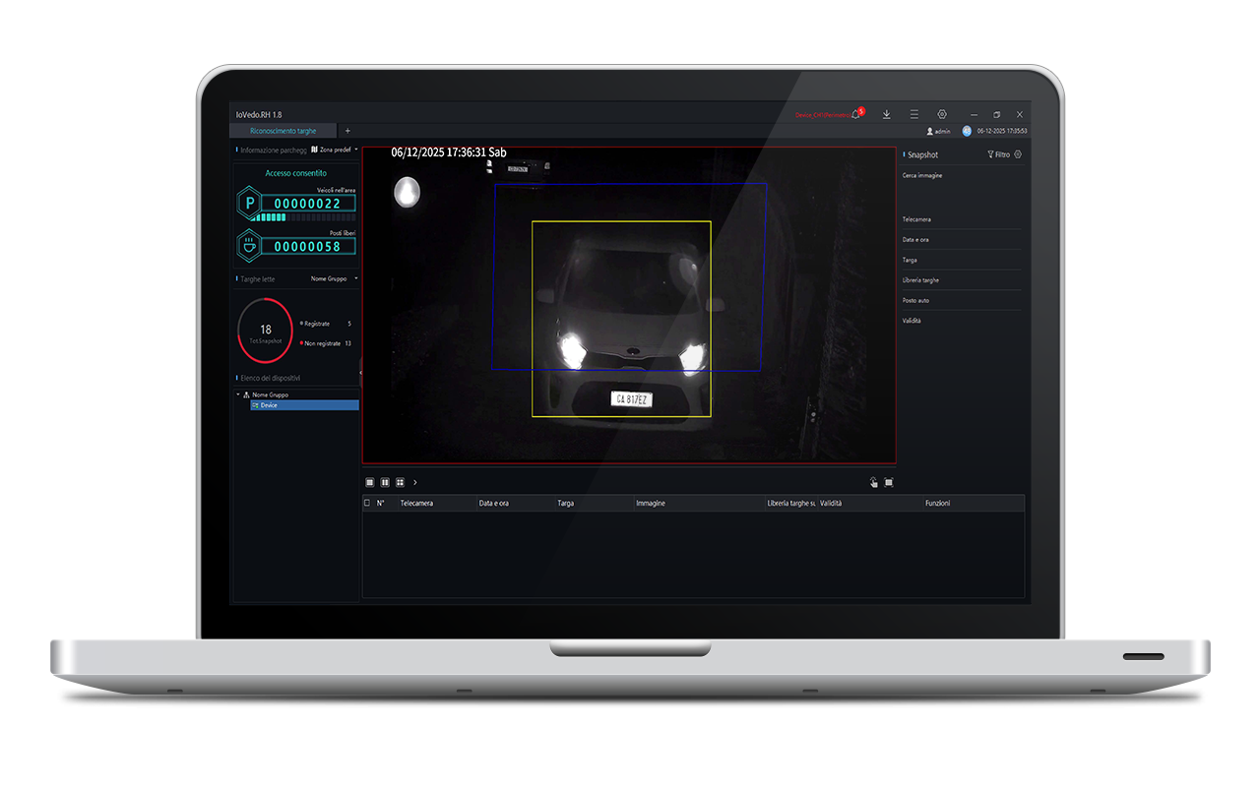1260x787 pixels.
Task: Select the four-pane grid layout icon
Action: [400, 482]
